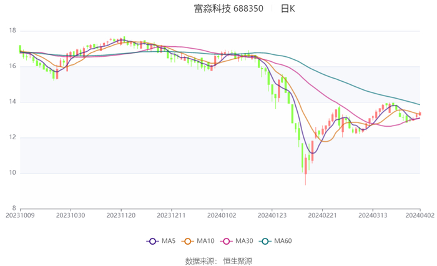
Task: Select the 20240313 x-axis date label
Action: tap(372, 215)
